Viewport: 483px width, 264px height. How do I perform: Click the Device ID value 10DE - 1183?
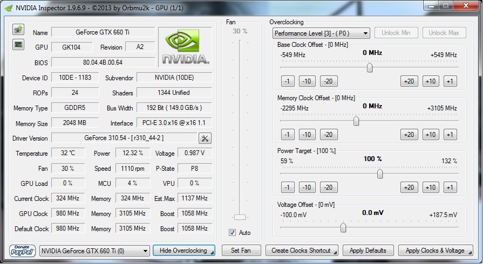75,77
